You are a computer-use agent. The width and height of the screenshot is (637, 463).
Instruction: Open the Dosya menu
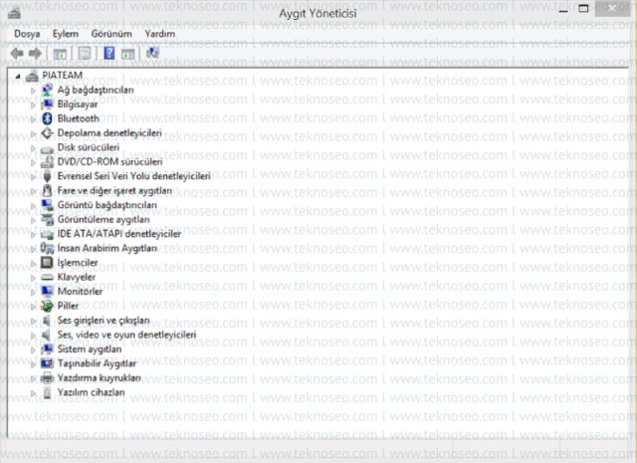tap(27, 34)
